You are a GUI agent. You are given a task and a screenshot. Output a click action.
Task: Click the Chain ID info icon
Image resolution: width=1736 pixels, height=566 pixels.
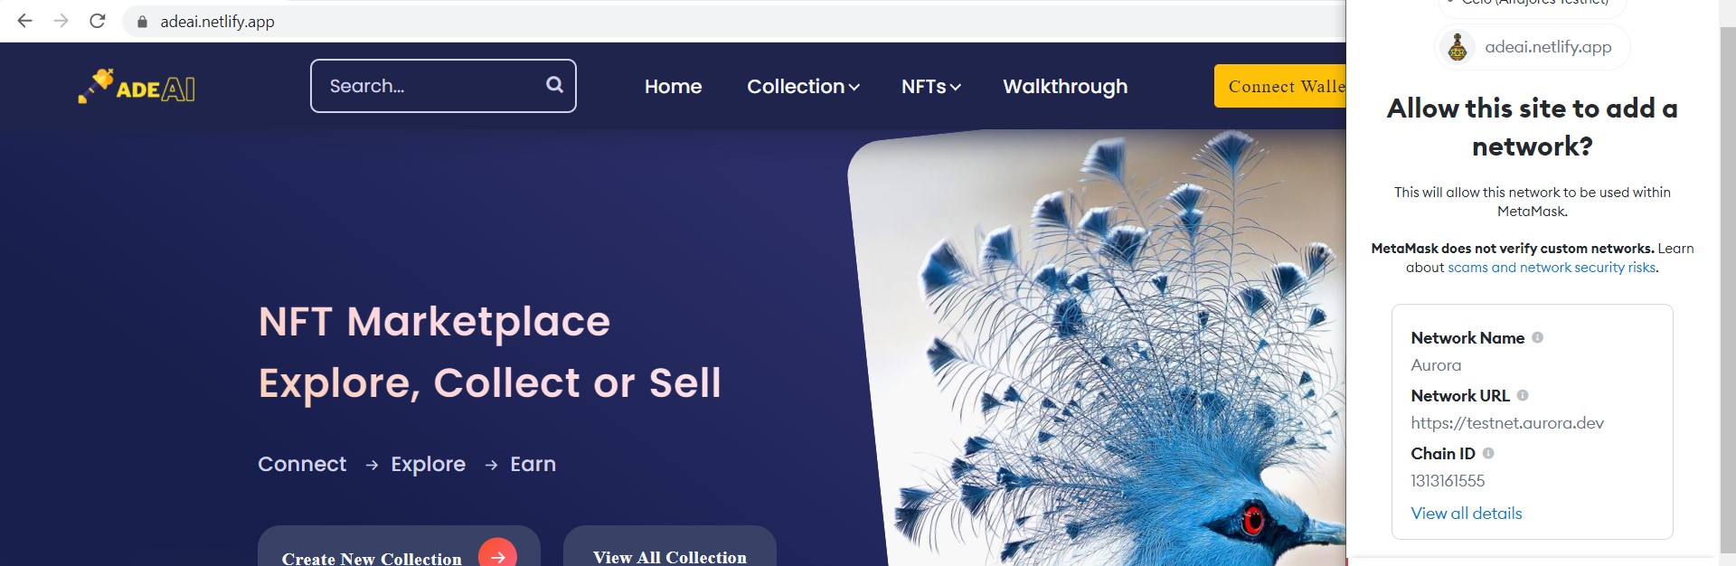[x=1488, y=453]
